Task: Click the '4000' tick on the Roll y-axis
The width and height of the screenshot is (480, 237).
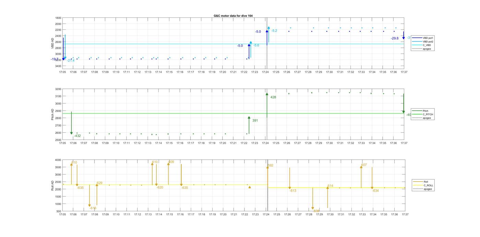Action: [x=58, y=160]
